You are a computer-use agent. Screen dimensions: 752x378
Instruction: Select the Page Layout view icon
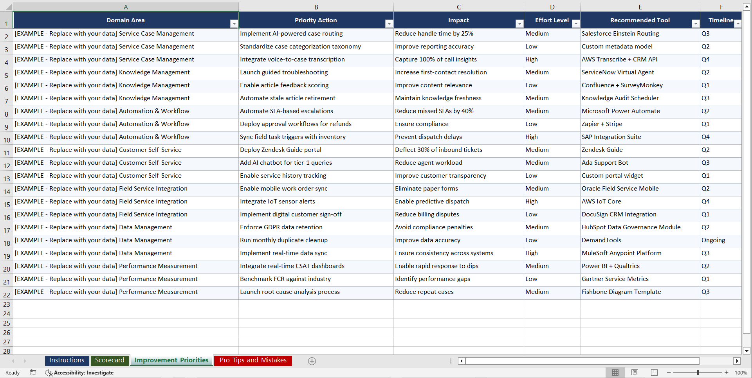point(635,373)
